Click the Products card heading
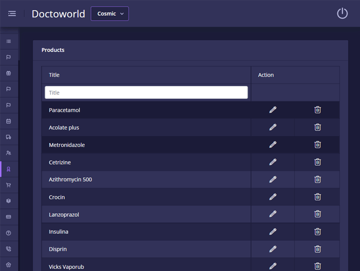The image size is (360, 271). [x=53, y=50]
